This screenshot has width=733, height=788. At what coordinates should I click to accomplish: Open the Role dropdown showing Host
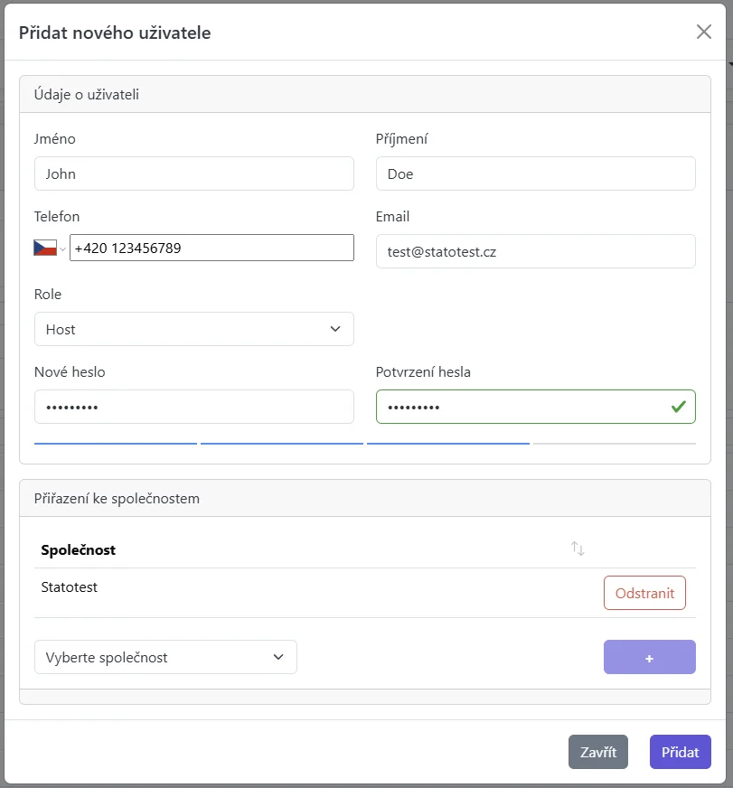click(193, 329)
